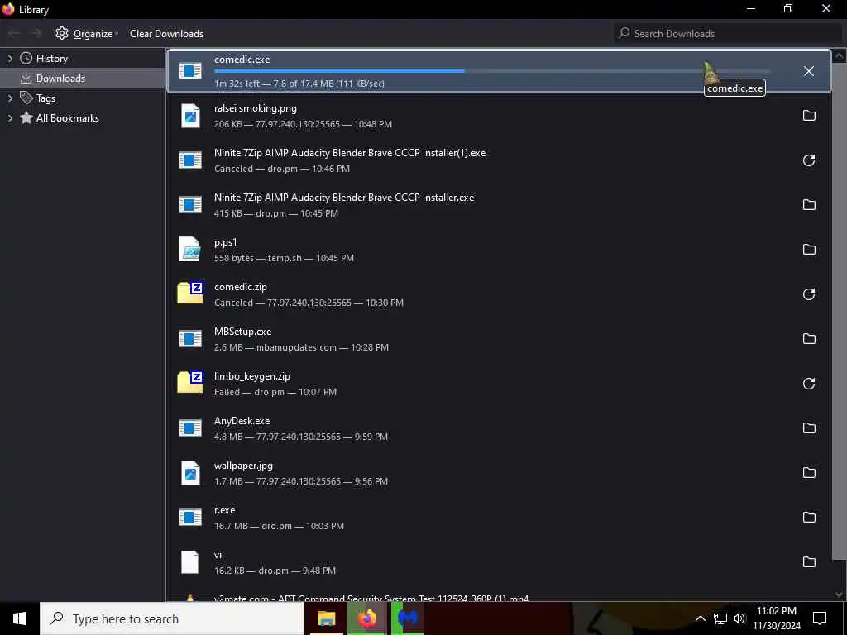Click the limbo_keygen.zip archive icon
The image size is (847, 635).
click(190, 382)
